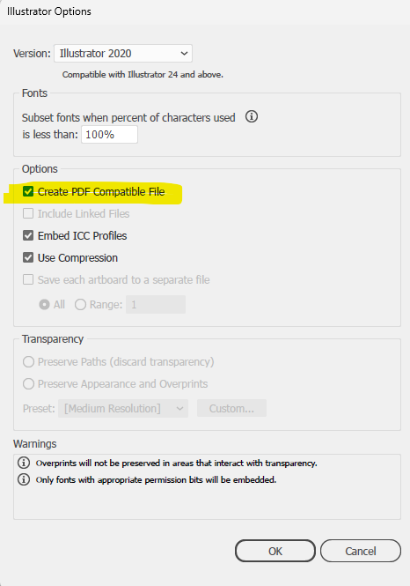
Task: Disable the Use Compression checkbox
Action: point(28,257)
